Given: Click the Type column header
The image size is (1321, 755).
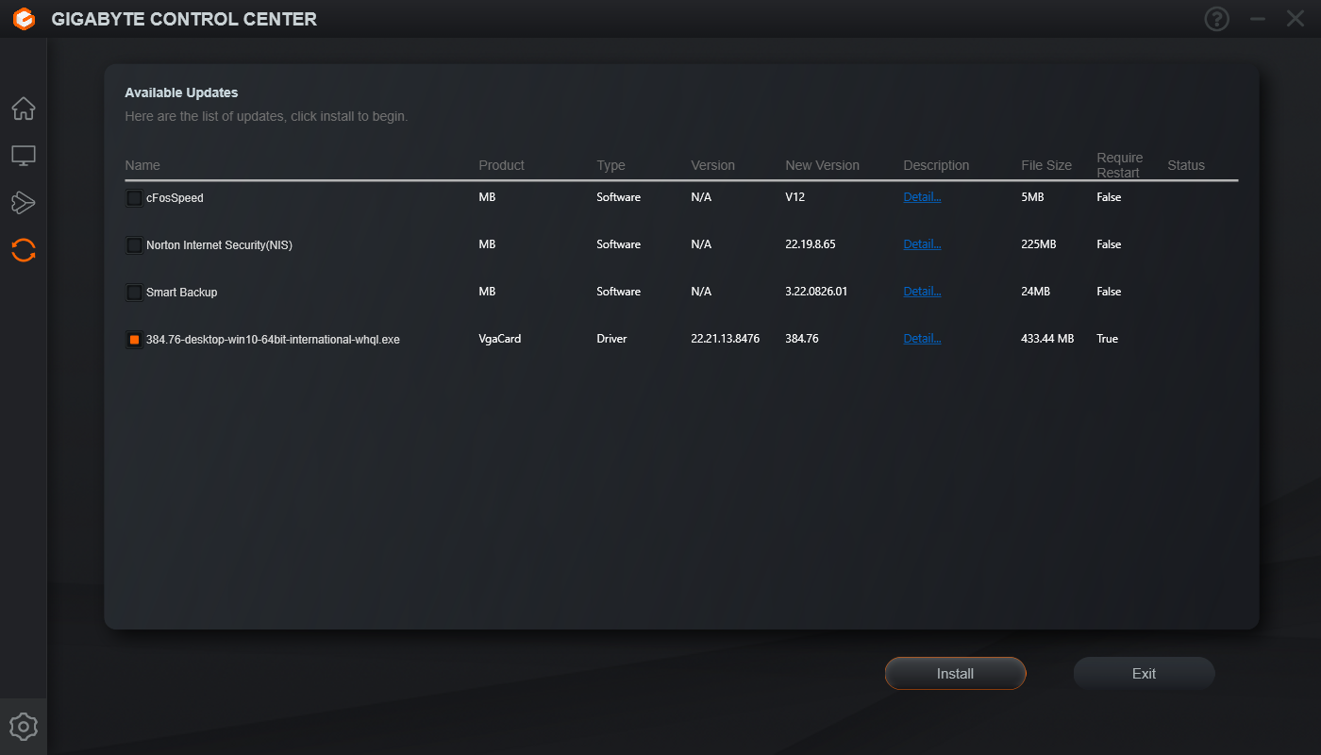Looking at the screenshot, I should (x=610, y=165).
